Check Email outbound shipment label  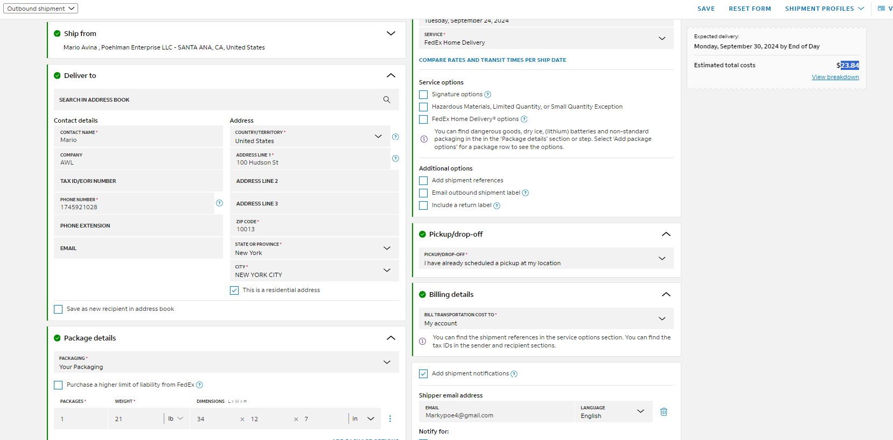coord(423,193)
